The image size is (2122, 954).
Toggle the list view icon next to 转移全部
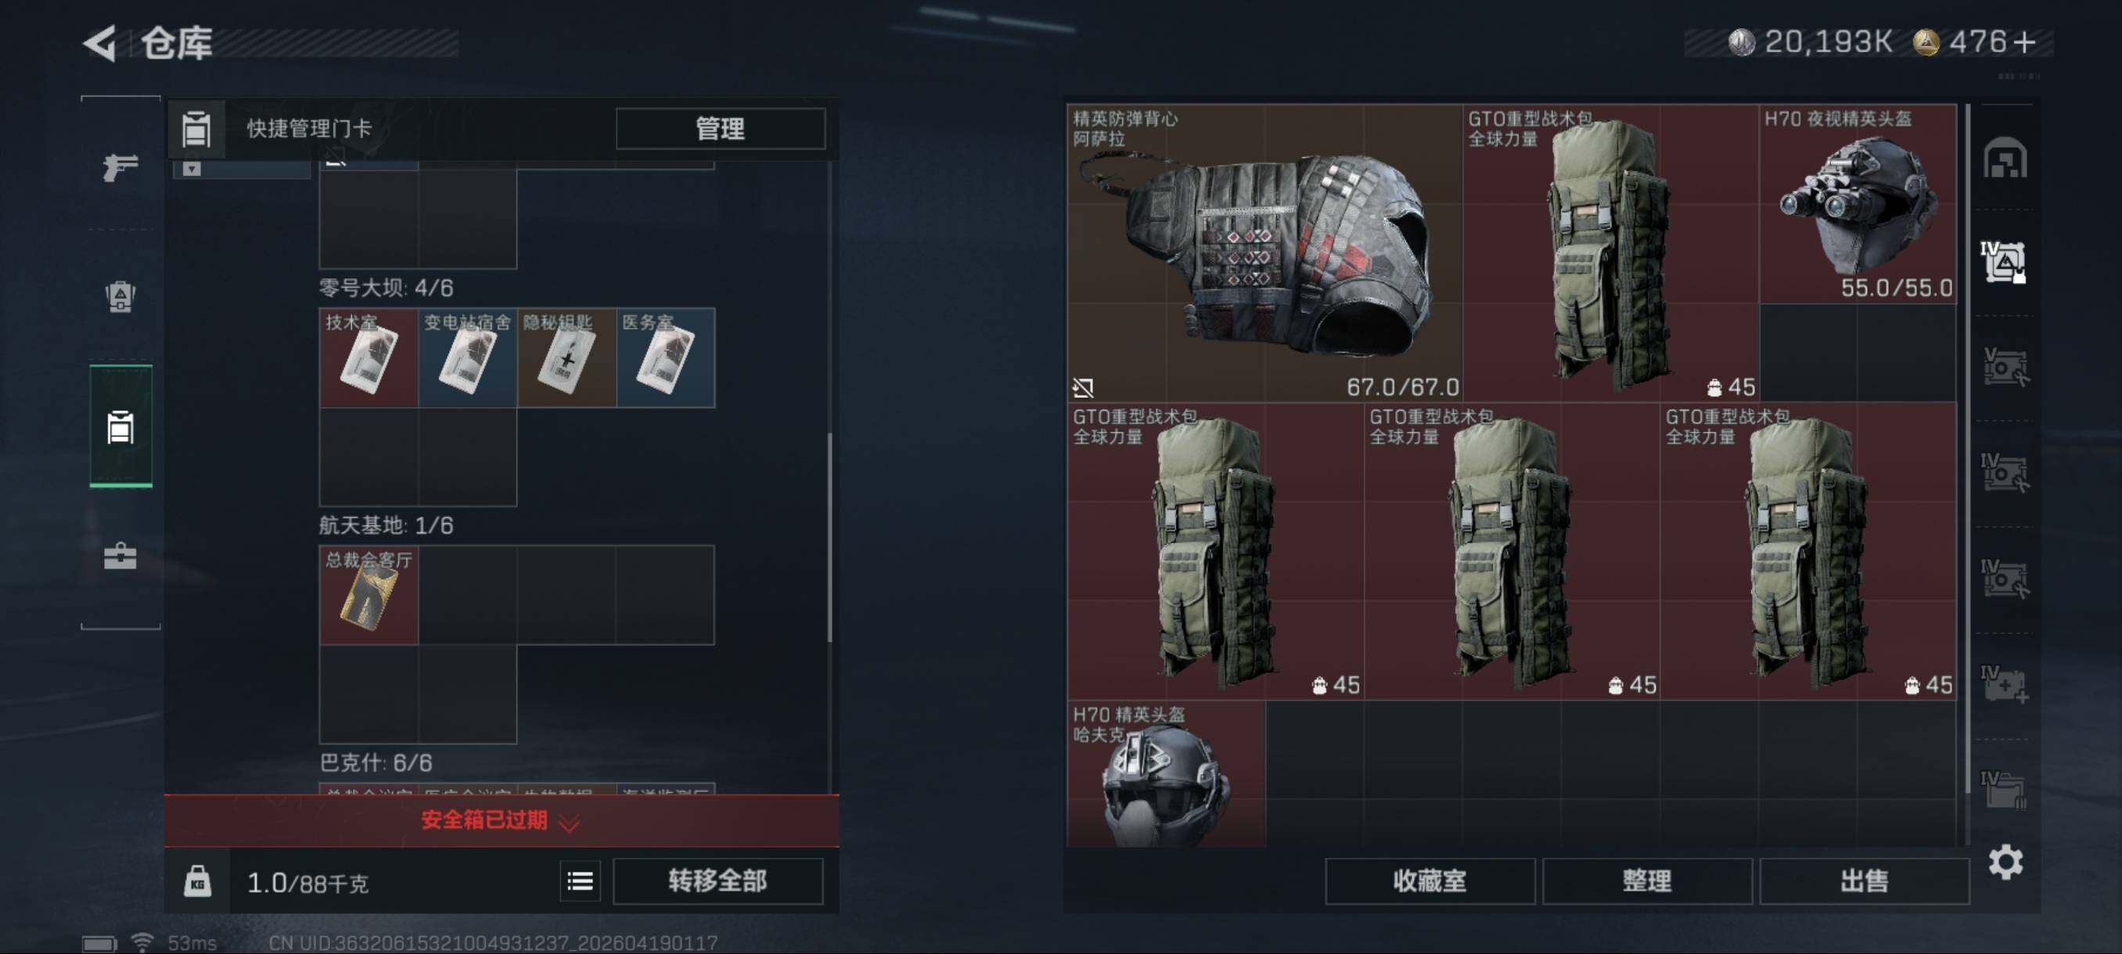[580, 881]
